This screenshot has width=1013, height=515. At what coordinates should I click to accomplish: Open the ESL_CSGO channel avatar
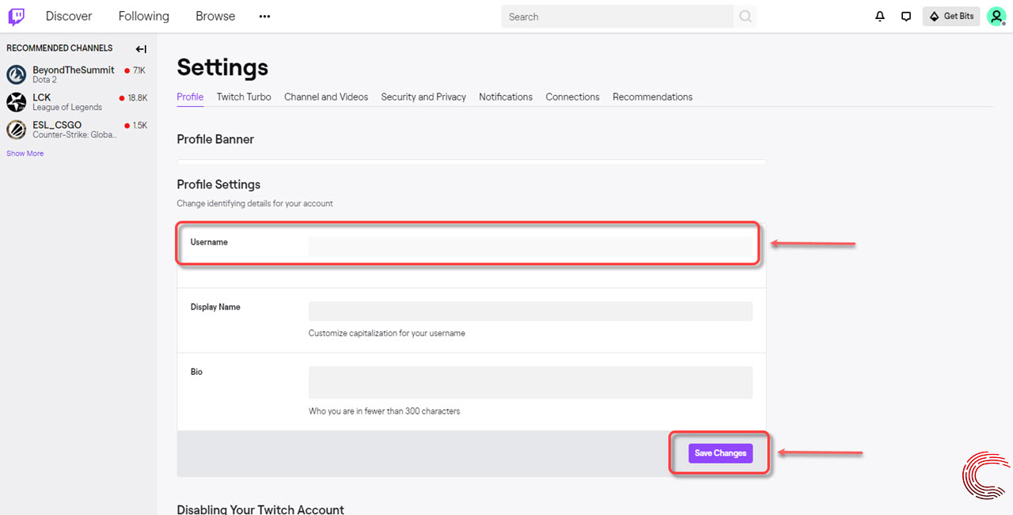coord(17,130)
